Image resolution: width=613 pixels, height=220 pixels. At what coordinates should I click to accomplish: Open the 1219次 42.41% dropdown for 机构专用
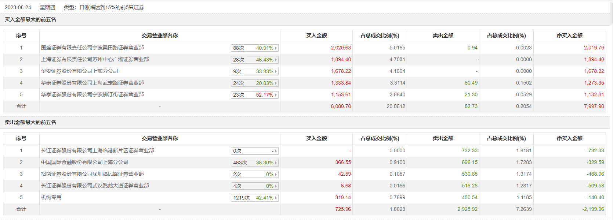click(x=255, y=198)
